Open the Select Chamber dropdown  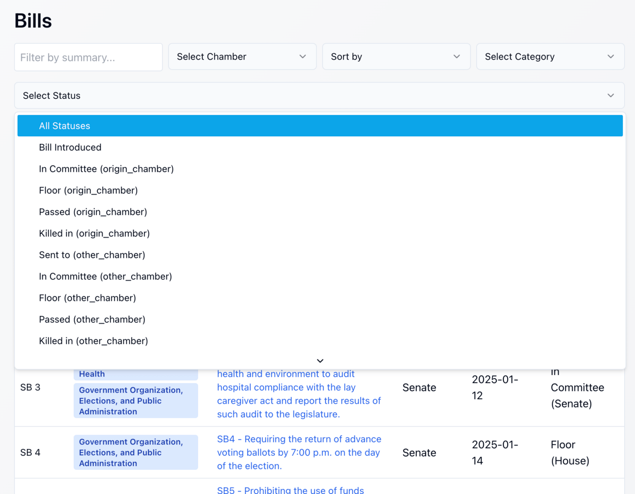pyautogui.click(x=242, y=56)
